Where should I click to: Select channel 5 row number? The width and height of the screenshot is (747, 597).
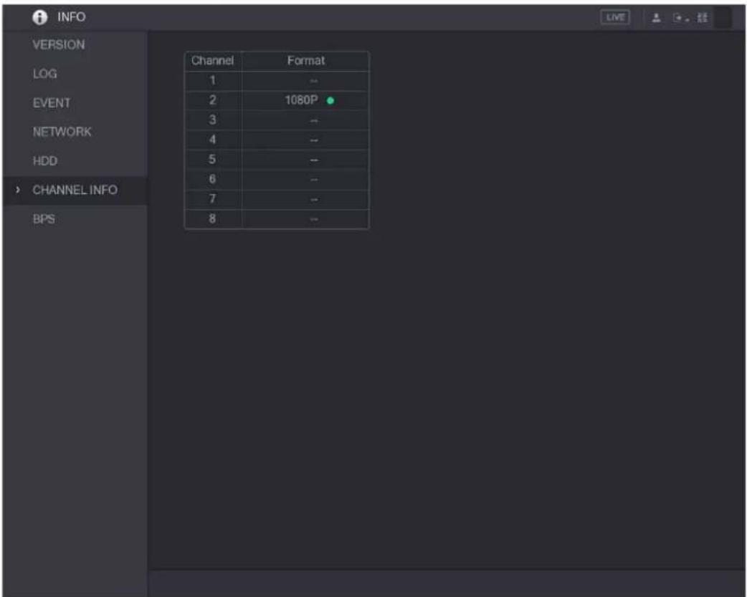[x=212, y=160]
